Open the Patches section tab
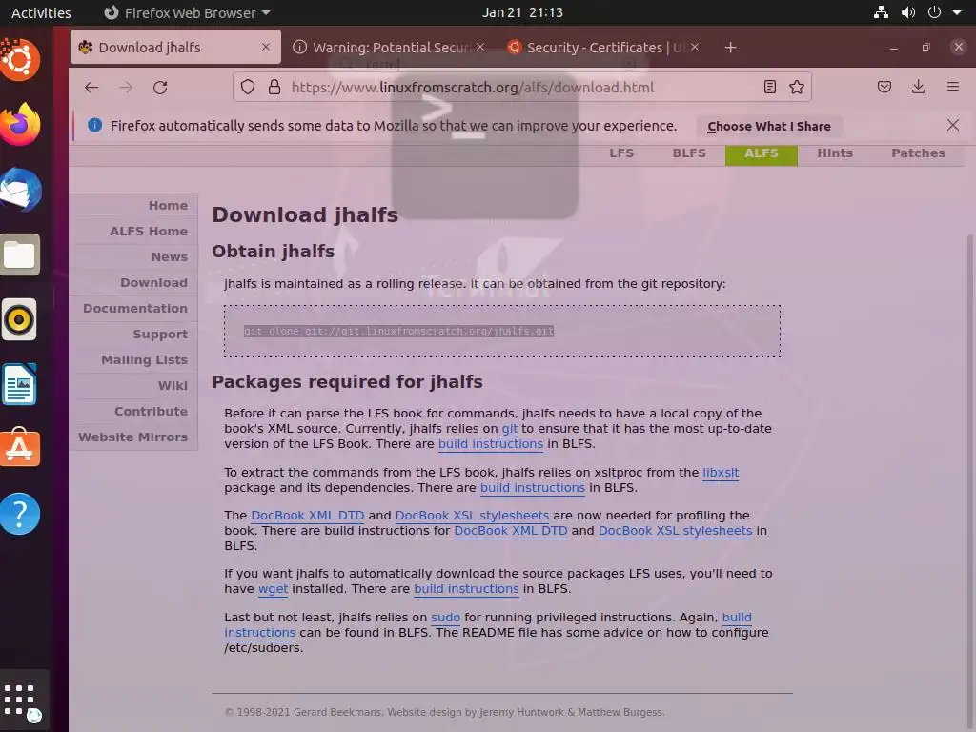 918,153
